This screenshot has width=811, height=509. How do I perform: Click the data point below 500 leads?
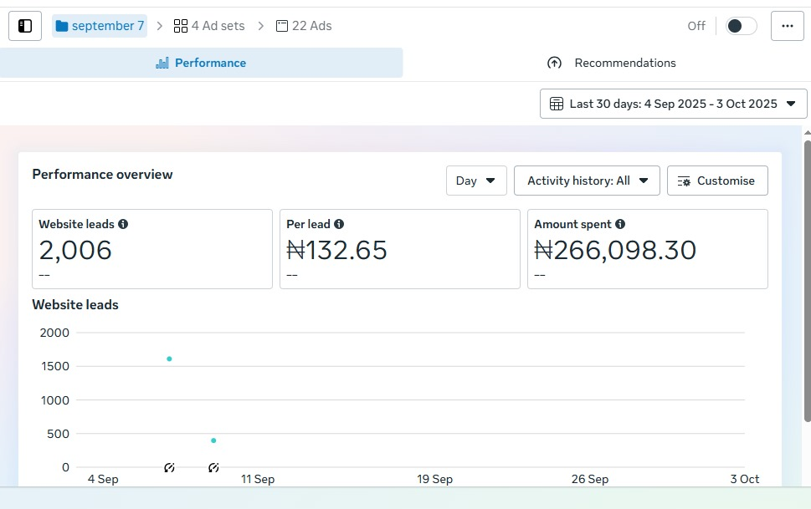(x=213, y=440)
